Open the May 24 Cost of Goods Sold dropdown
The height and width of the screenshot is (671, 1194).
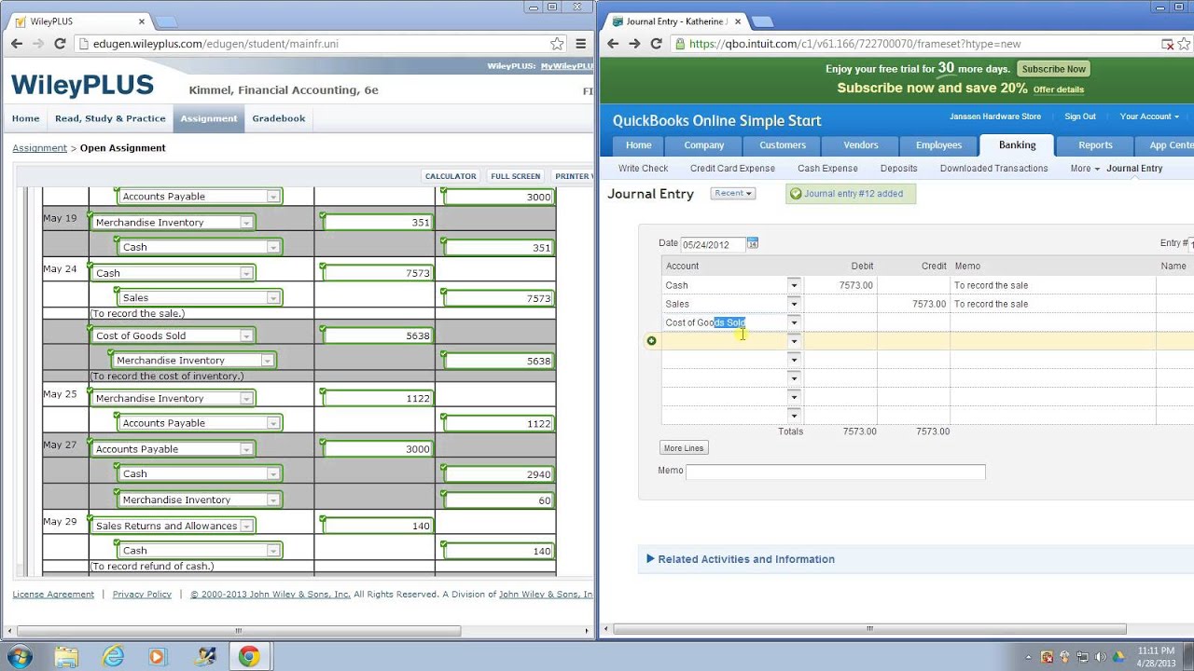click(x=246, y=336)
